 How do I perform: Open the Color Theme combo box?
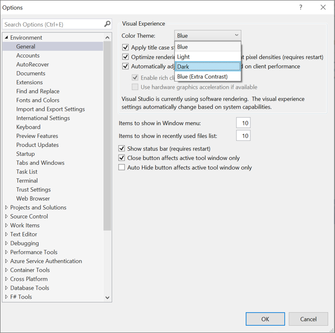tap(207, 36)
